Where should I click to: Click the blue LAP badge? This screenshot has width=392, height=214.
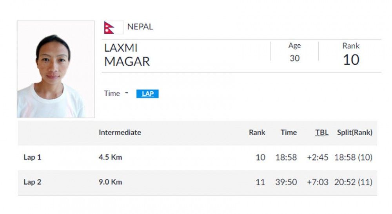point(147,94)
